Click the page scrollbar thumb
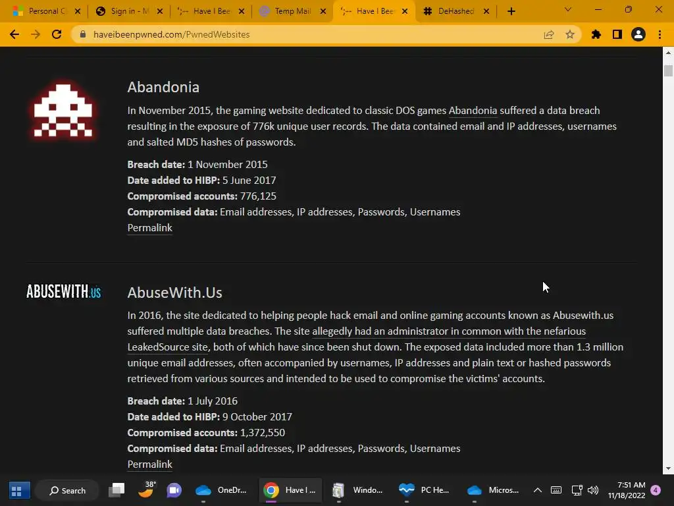674x506 pixels. [x=668, y=70]
